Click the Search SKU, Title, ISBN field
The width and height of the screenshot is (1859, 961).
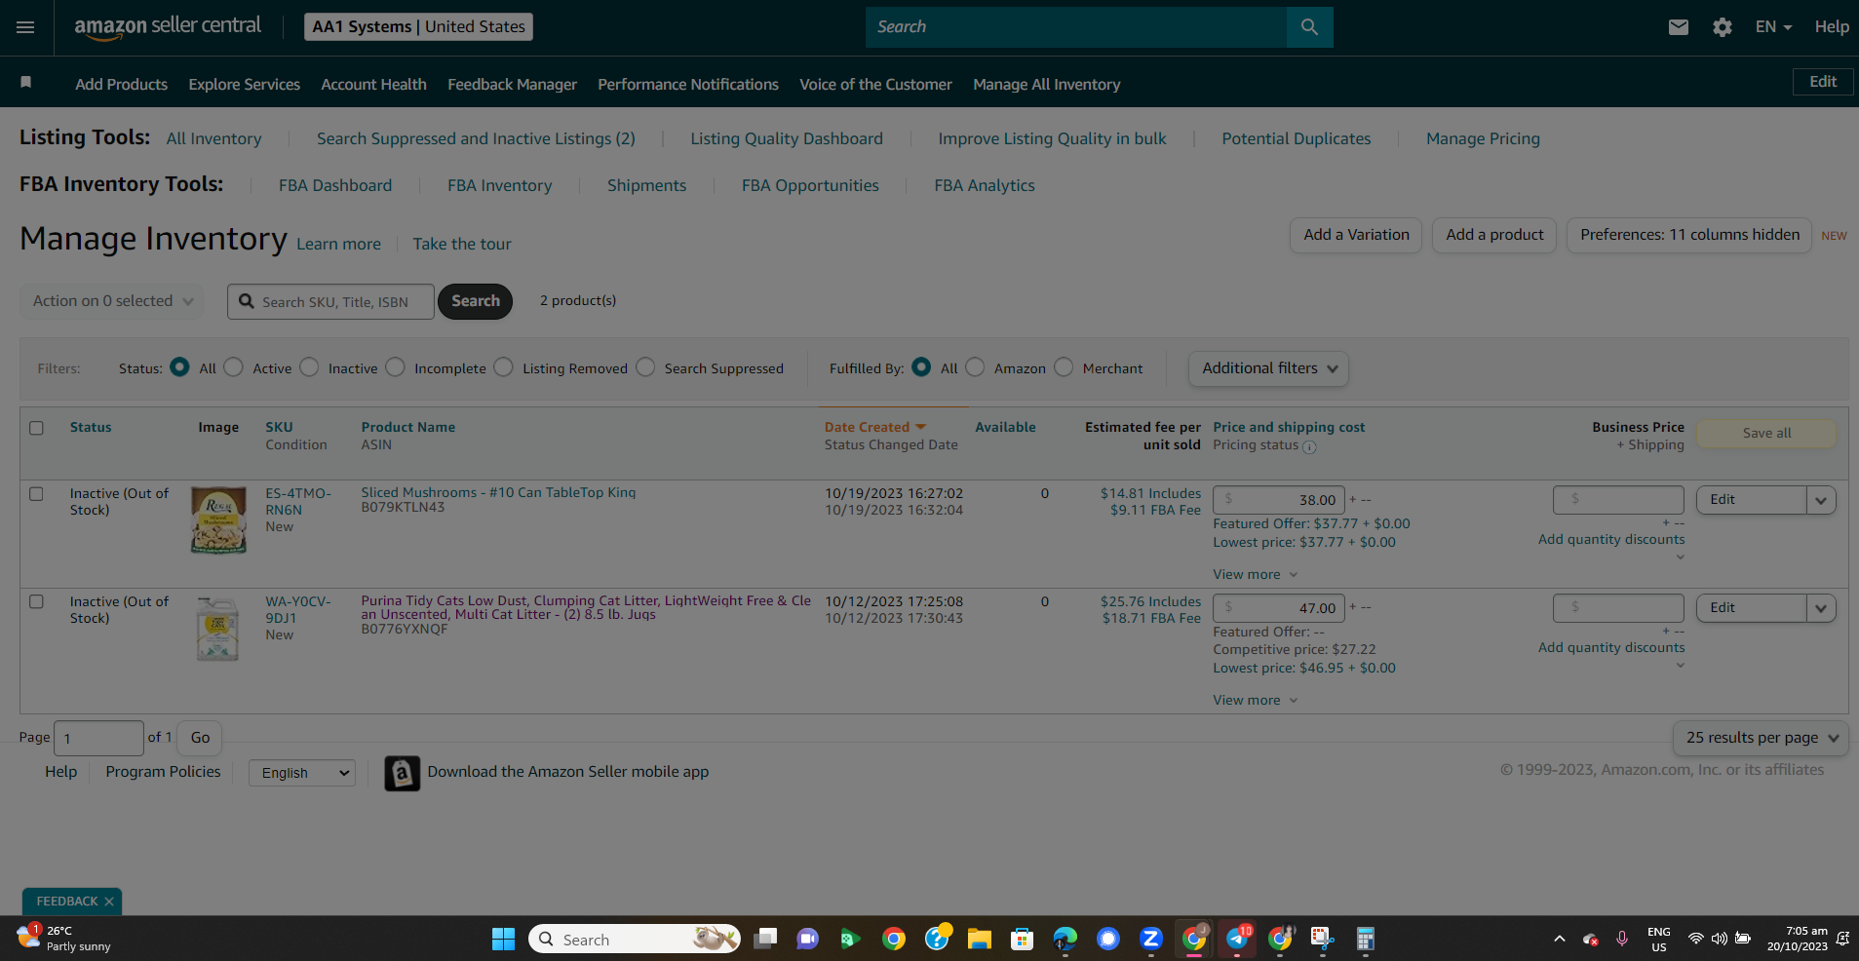point(331,302)
